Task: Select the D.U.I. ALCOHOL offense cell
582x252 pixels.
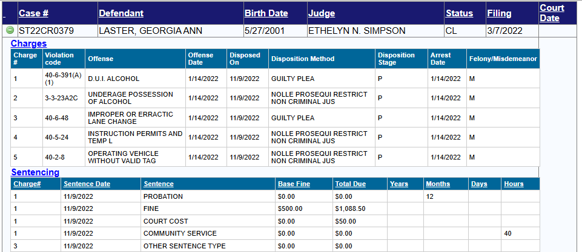Action: point(114,79)
